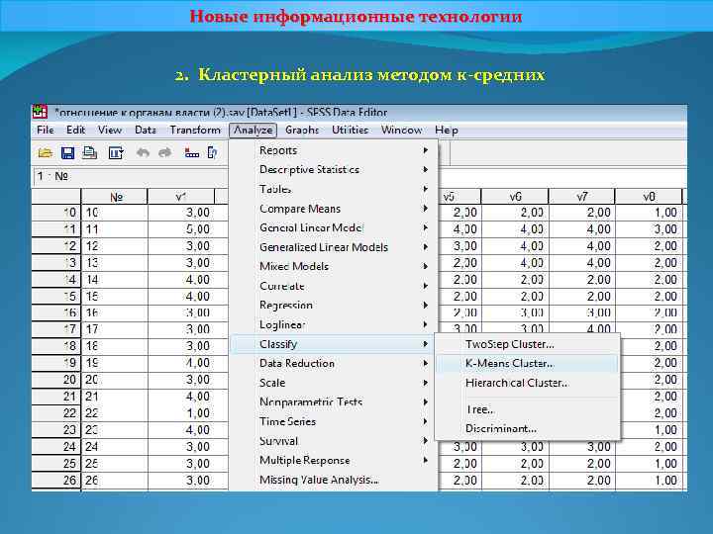Choose Discriminant option

(x=528, y=428)
